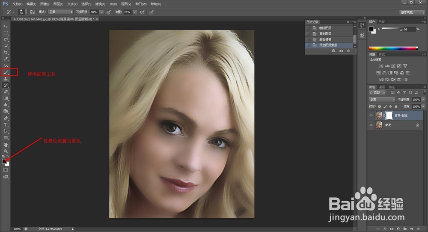Open the blend 模式 dropdown in options bar
Viewport: 428px width, 232px height.
pos(61,12)
